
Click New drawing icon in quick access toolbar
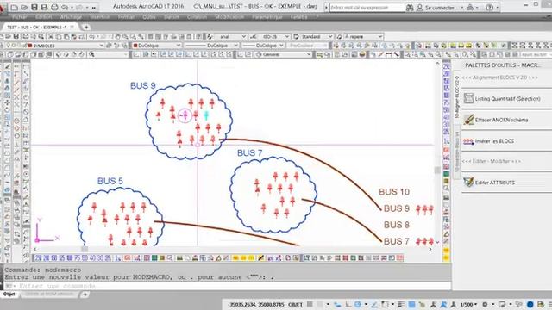pos(15,7)
